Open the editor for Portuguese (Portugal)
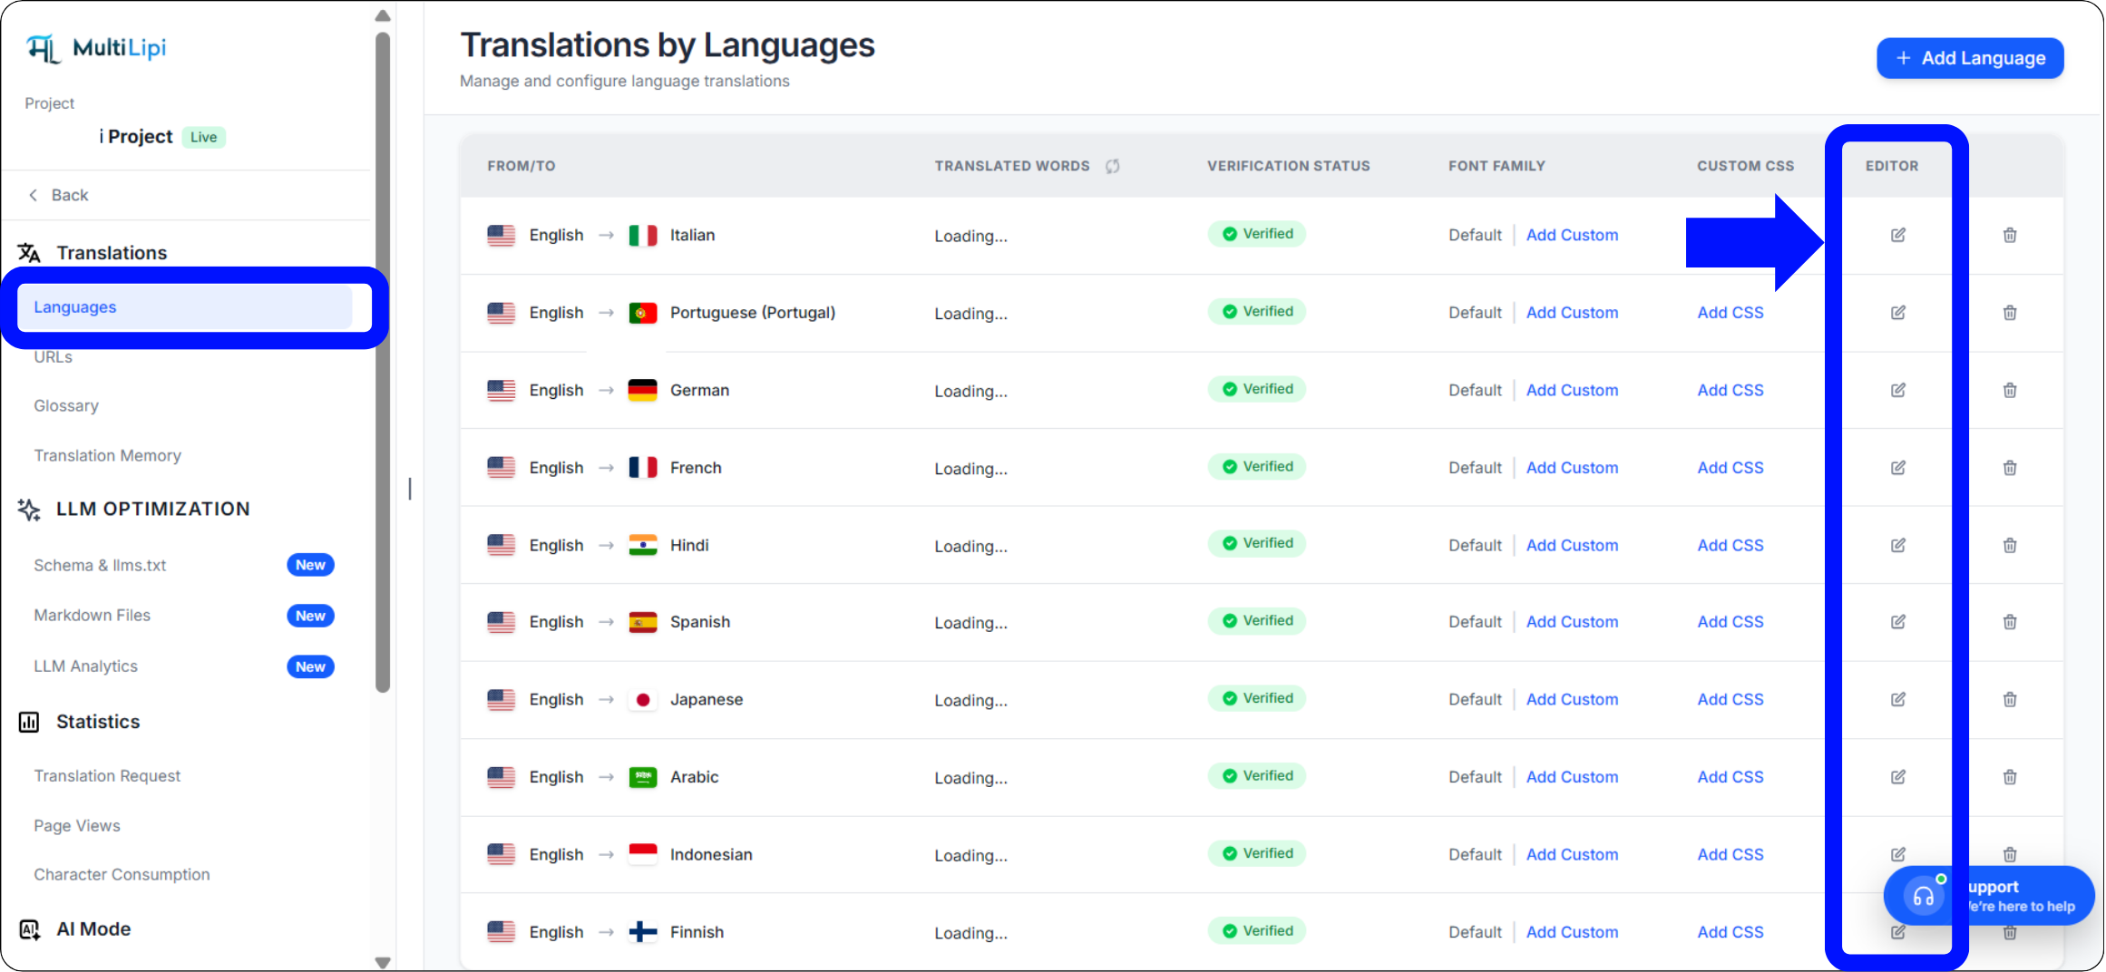 pos(1897,313)
